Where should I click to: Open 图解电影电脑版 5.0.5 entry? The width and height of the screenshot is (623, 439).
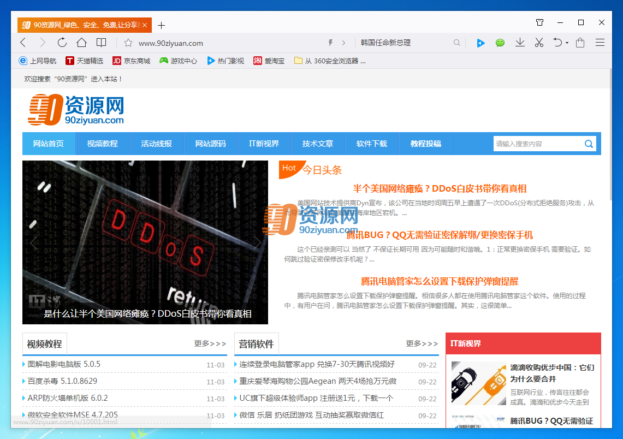(x=64, y=364)
